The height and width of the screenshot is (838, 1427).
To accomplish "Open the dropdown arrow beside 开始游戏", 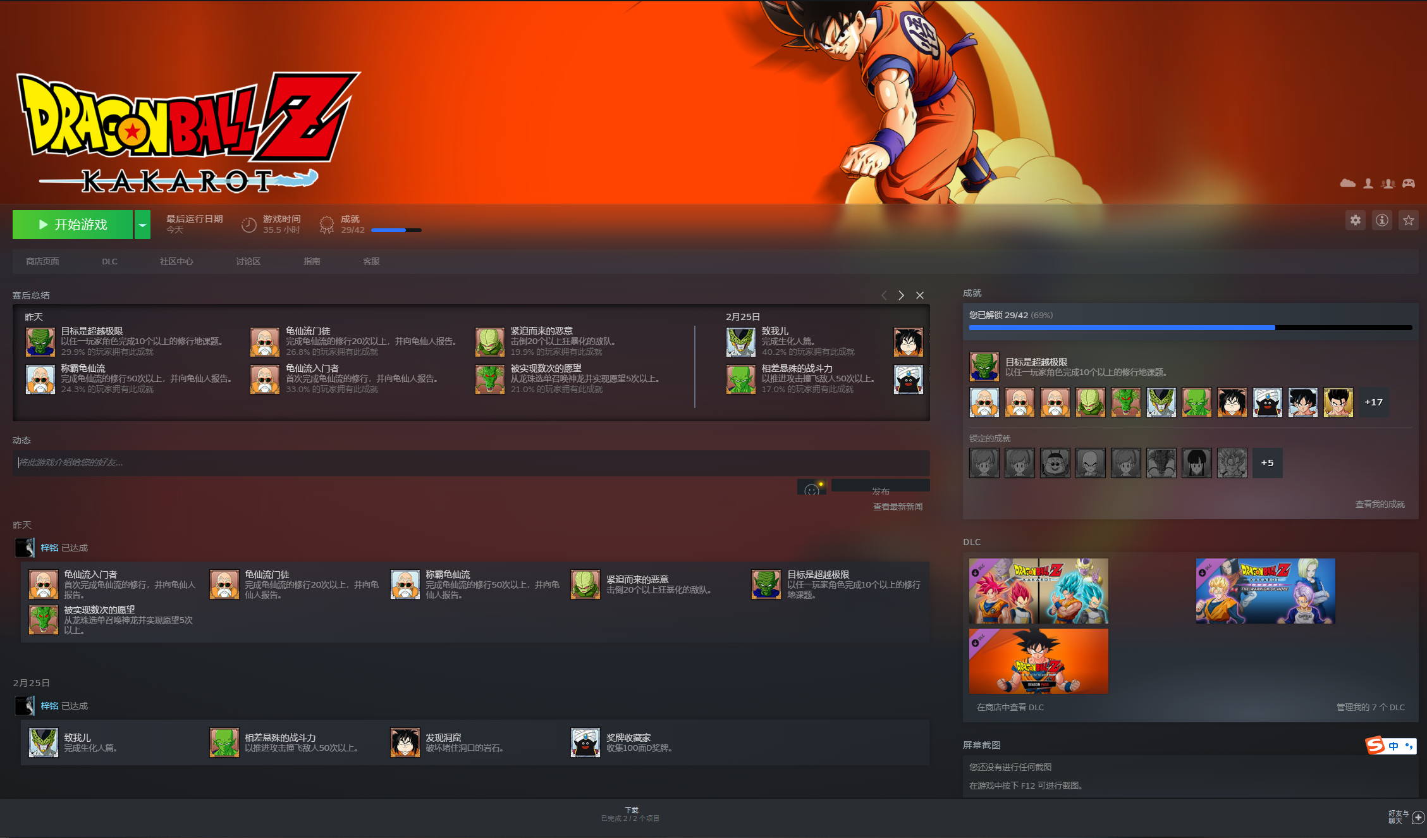I will (x=143, y=225).
